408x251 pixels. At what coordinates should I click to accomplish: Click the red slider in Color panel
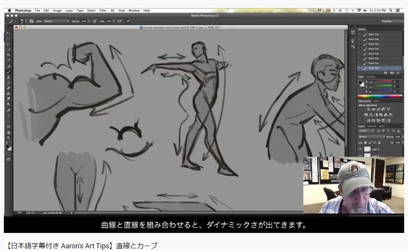point(380,81)
